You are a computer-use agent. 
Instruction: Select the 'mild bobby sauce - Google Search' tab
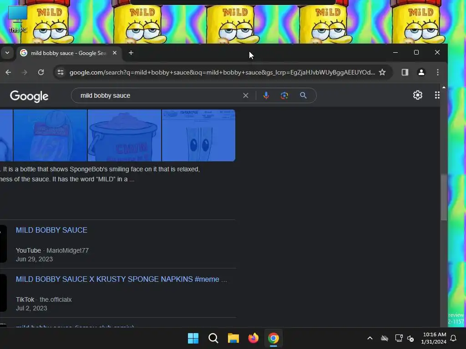(x=68, y=53)
